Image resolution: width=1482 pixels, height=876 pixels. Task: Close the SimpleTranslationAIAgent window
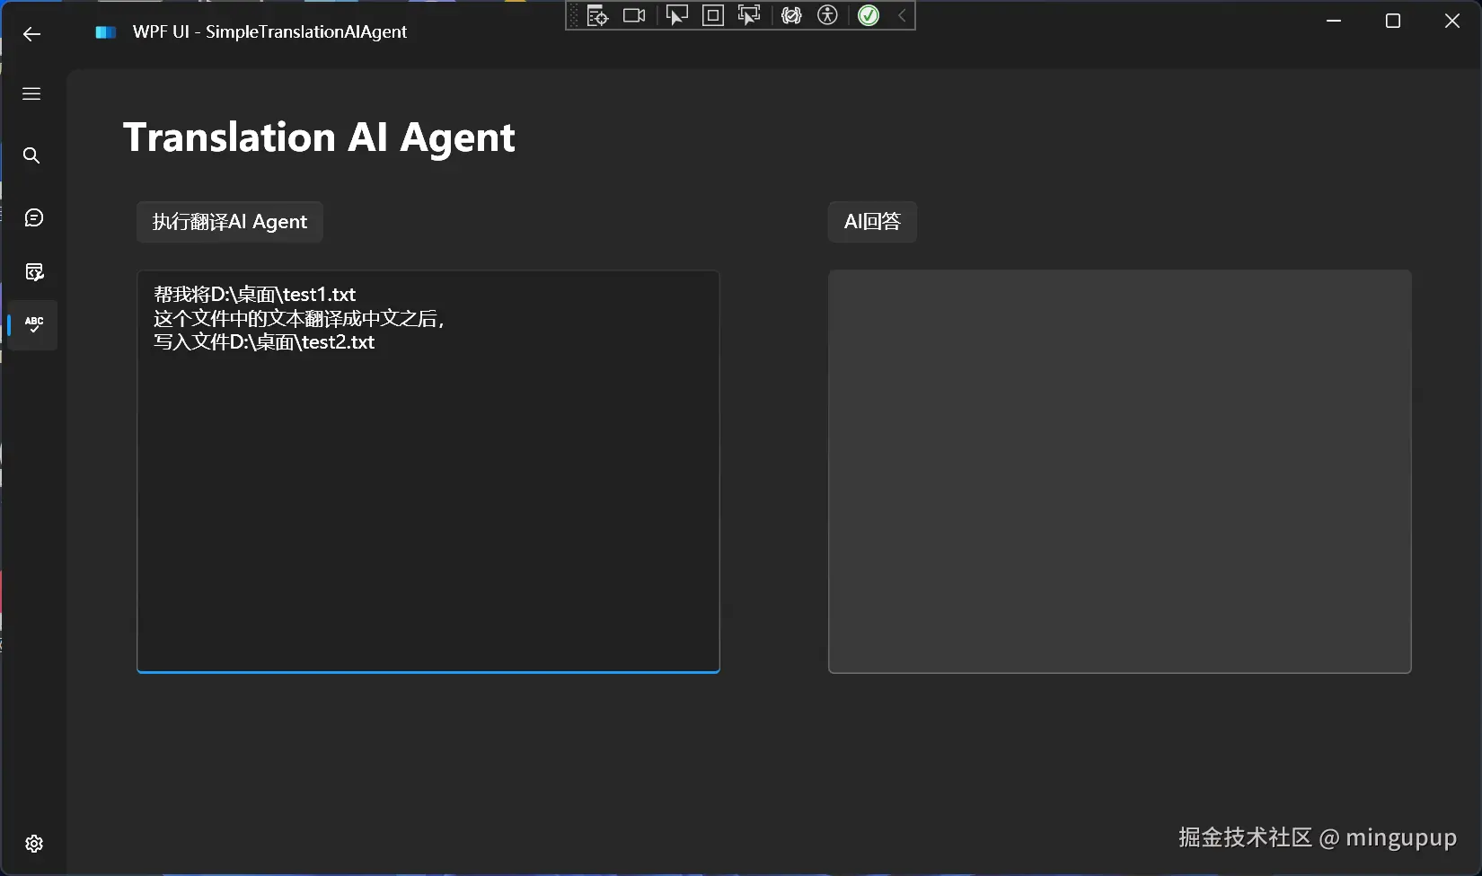click(1452, 21)
